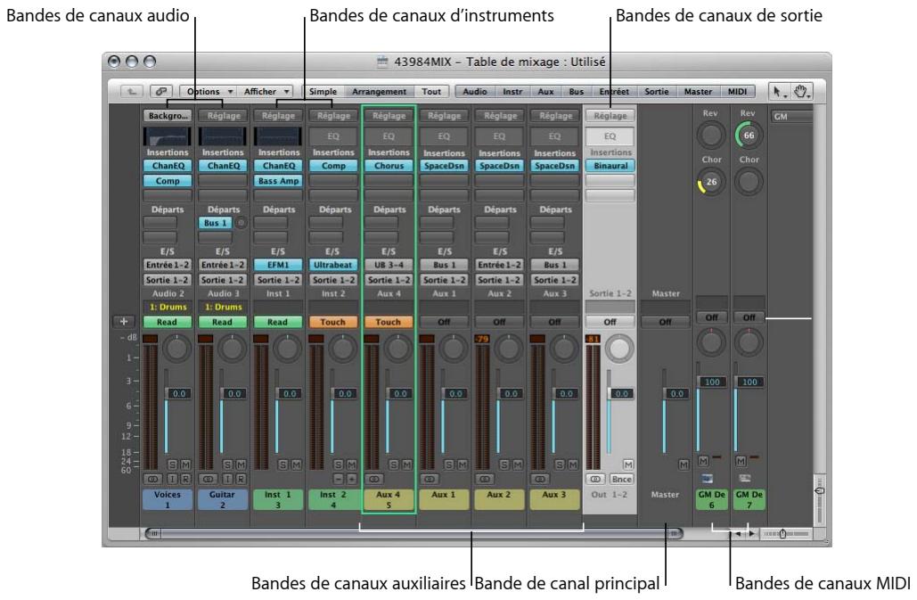The height and width of the screenshot is (600, 917).
Task: Click scroll left arrow at bottom right
Action: 739,533
